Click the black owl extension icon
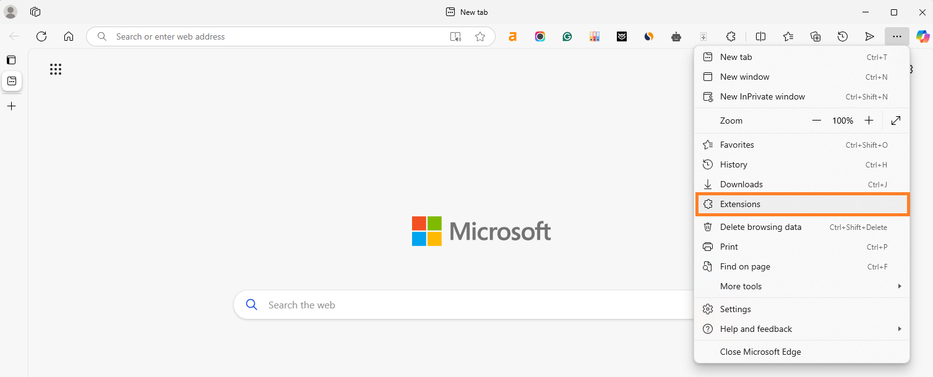Screen dimensions: 933x377 [x=622, y=36]
